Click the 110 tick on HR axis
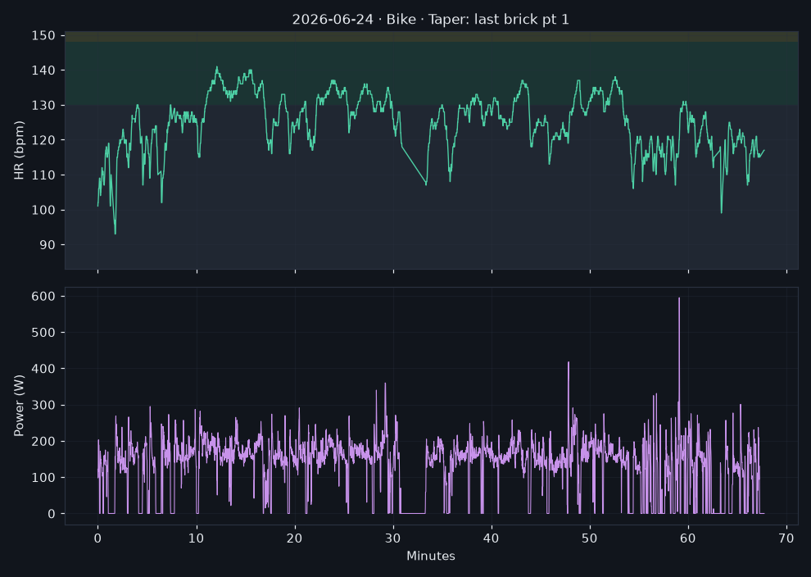811x577 pixels. 43,175
